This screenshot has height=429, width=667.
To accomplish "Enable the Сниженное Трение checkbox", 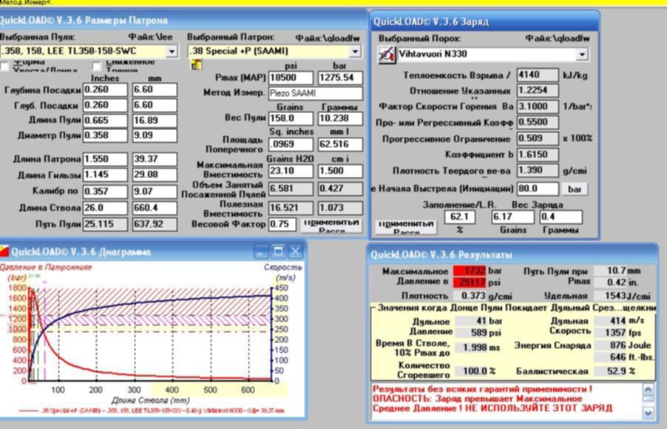I will tap(97, 67).
